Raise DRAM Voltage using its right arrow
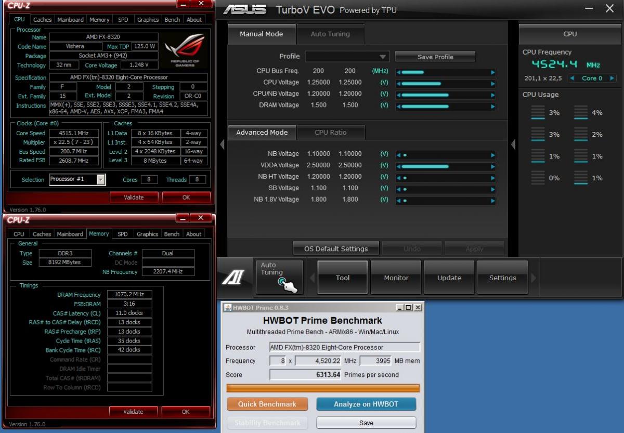624x433 pixels. click(x=492, y=106)
